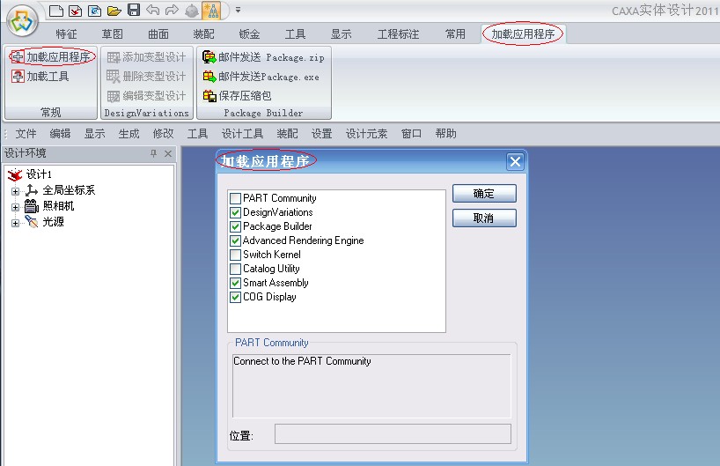Screen dimensions: 720x466
Task: Switch to the 装配 ribbon tab
Action: tap(204, 34)
